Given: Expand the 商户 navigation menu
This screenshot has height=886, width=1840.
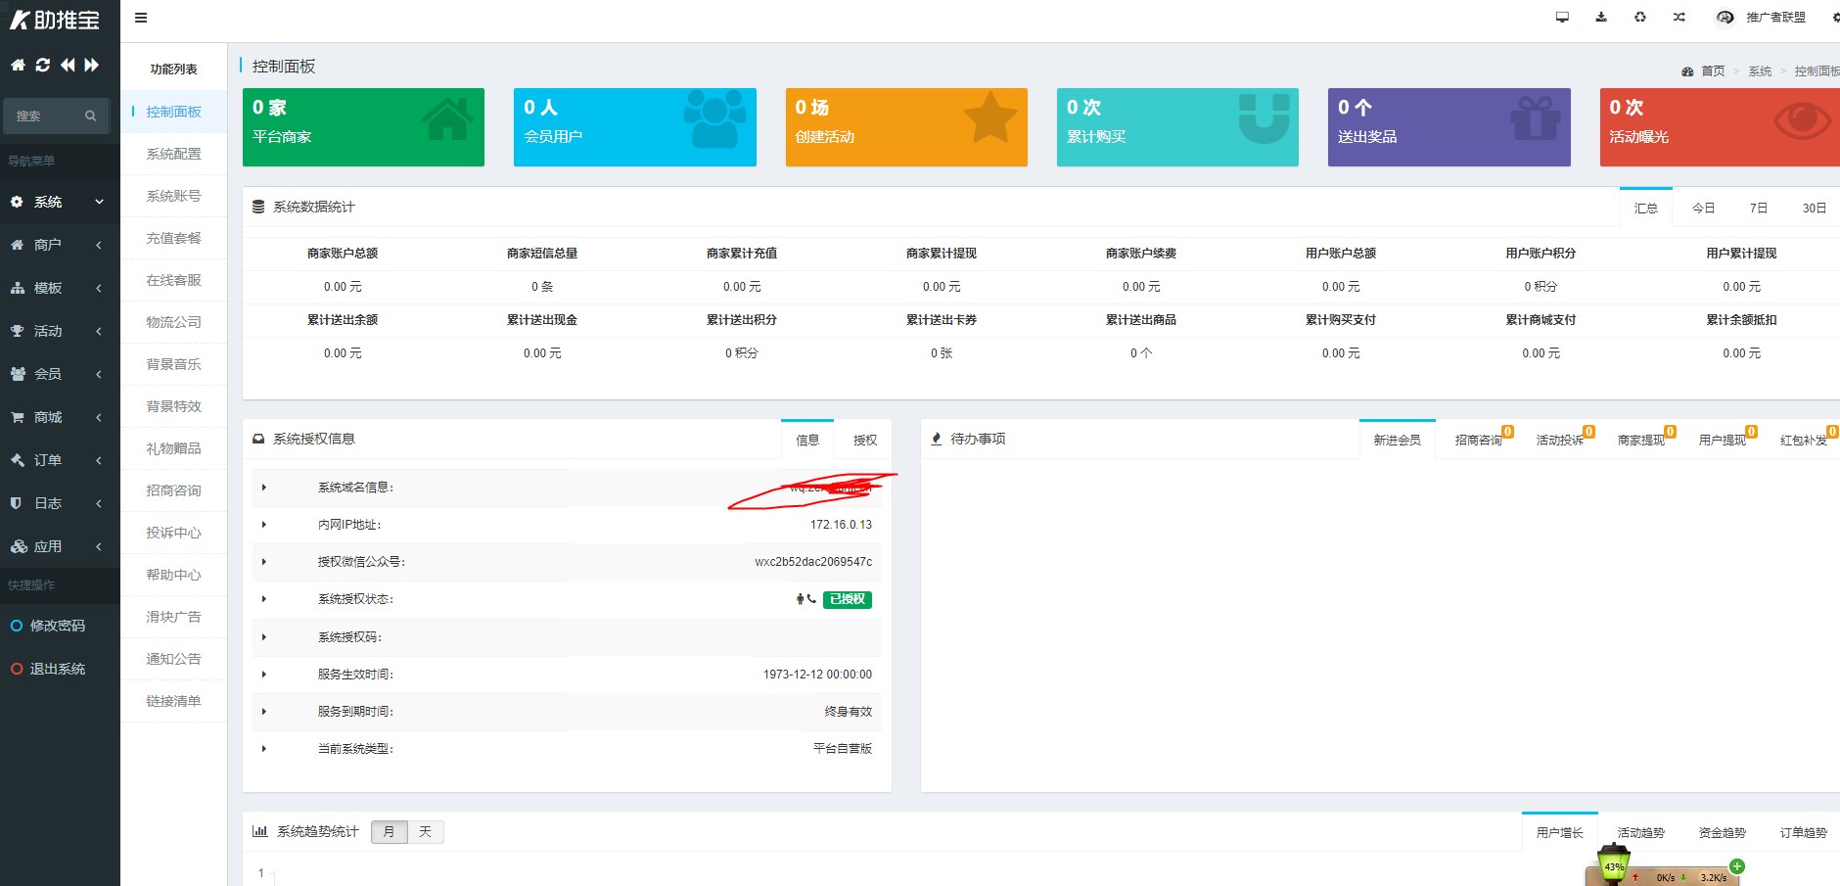Looking at the screenshot, I should coord(59,245).
